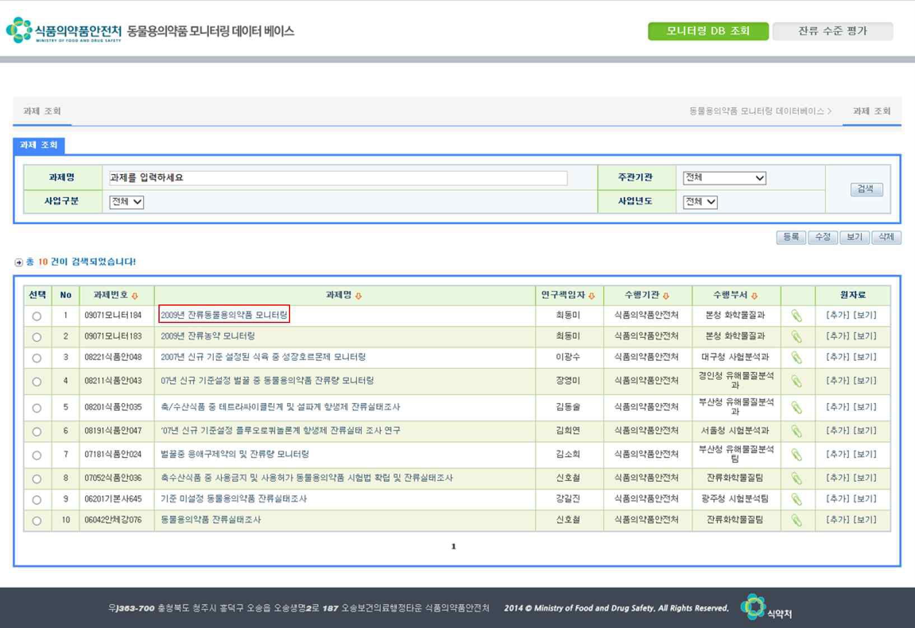Click [보기] for row 09071모니터183
This screenshot has width=915, height=628.
click(x=865, y=336)
